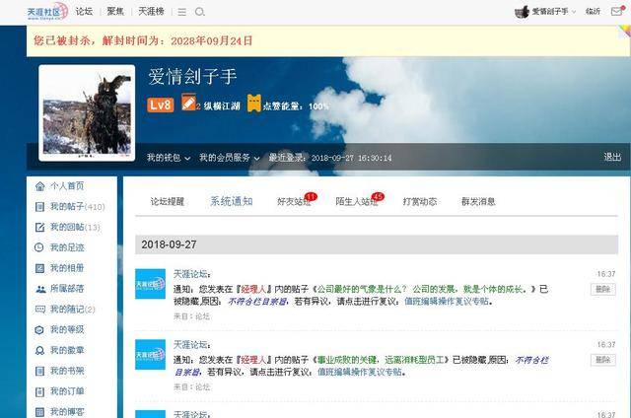Open the 打赏动态 tab
This screenshot has height=418, width=631.
click(420, 201)
